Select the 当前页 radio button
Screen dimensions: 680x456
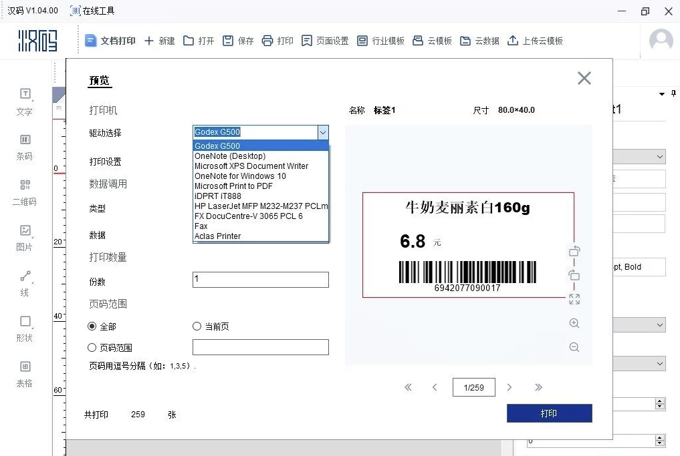197,326
